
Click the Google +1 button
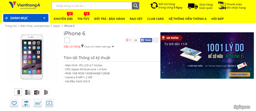point(128,40)
